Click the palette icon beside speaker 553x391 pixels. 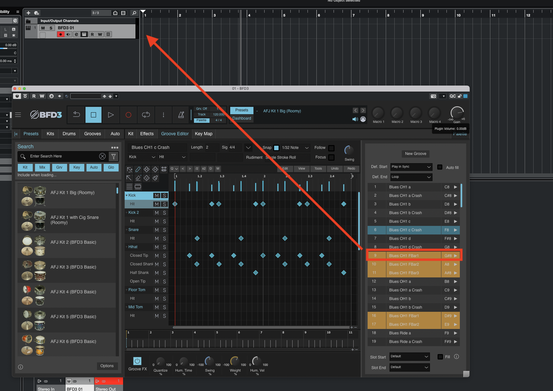tap(363, 119)
